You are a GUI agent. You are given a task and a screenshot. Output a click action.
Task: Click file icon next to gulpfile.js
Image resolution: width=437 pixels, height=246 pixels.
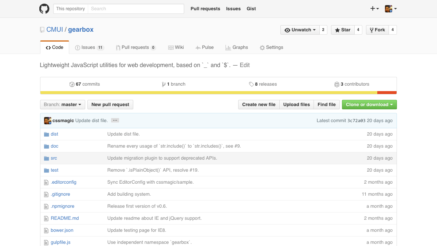46,242
